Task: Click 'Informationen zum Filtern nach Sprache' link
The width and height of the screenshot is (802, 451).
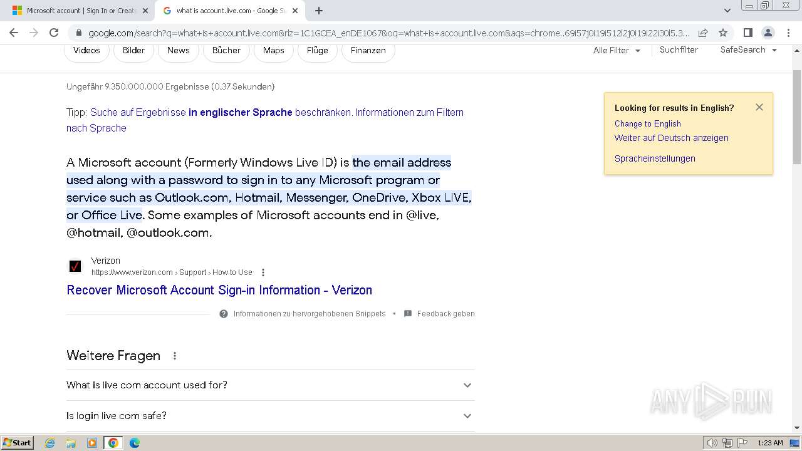Action: coord(265,120)
